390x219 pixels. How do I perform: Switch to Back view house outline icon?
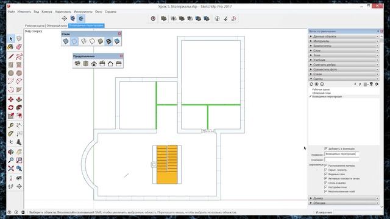point(110,63)
